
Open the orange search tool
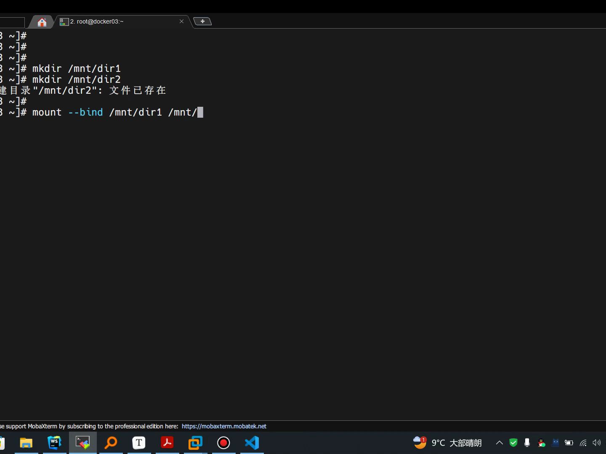tap(111, 443)
